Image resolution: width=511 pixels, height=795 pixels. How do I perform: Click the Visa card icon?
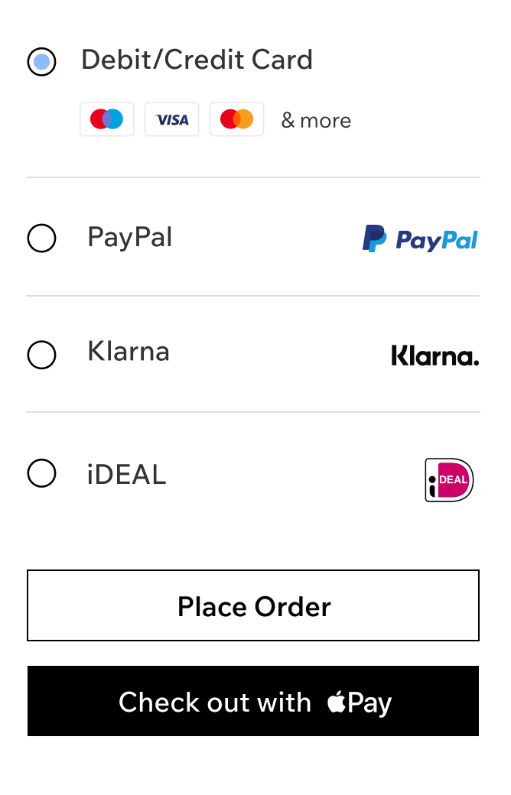coord(172,119)
